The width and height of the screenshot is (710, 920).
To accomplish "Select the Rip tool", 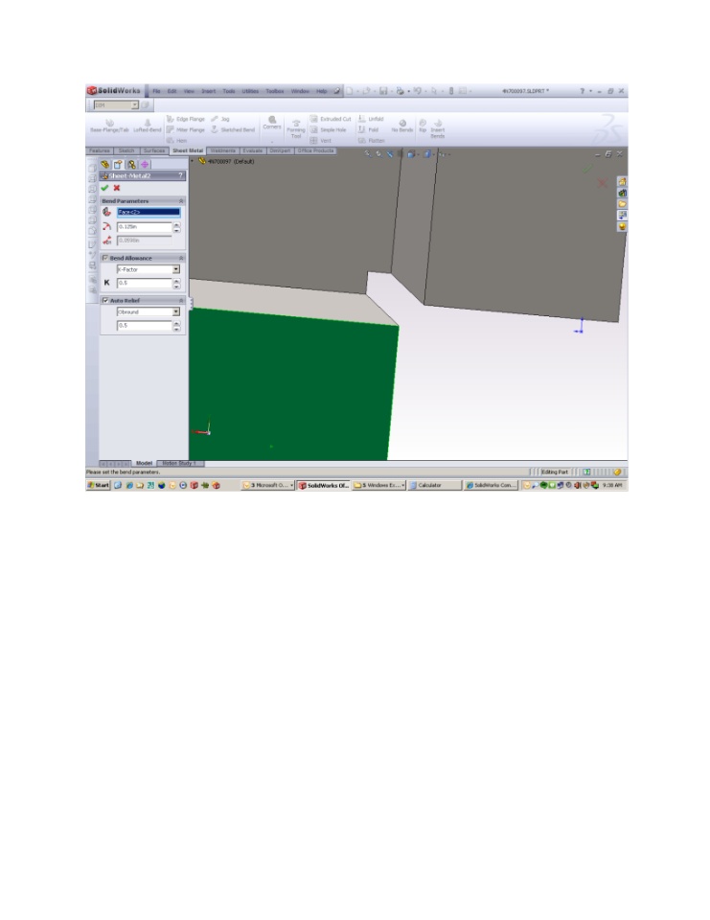I will pyautogui.click(x=423, y=126).
